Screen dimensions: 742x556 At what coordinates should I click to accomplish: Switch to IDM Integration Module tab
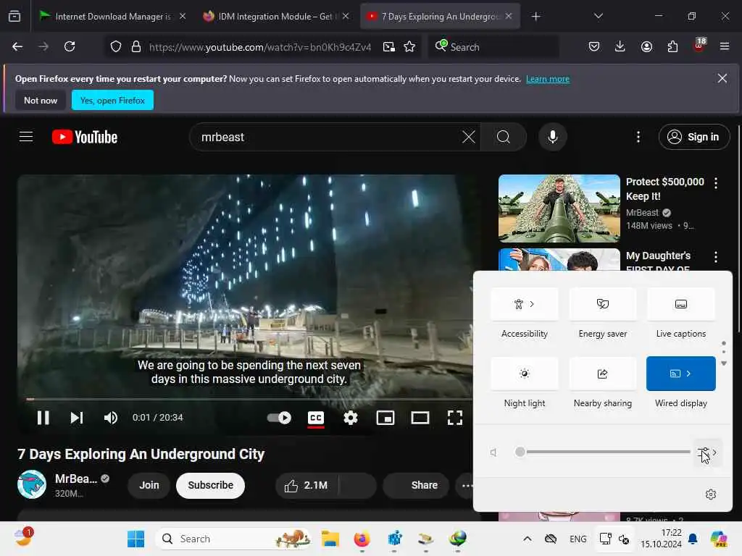click(x=275, y=17)
